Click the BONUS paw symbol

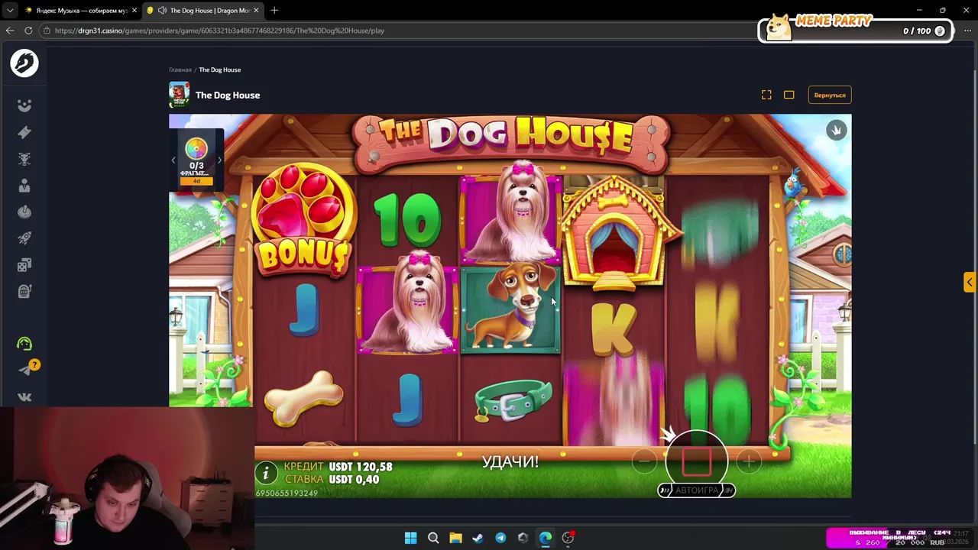click(x=304, y=220)
